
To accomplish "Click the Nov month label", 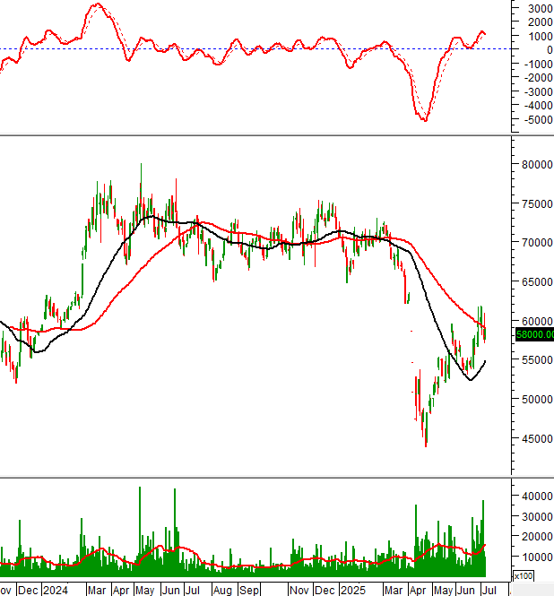I will (x=299, y=591).
